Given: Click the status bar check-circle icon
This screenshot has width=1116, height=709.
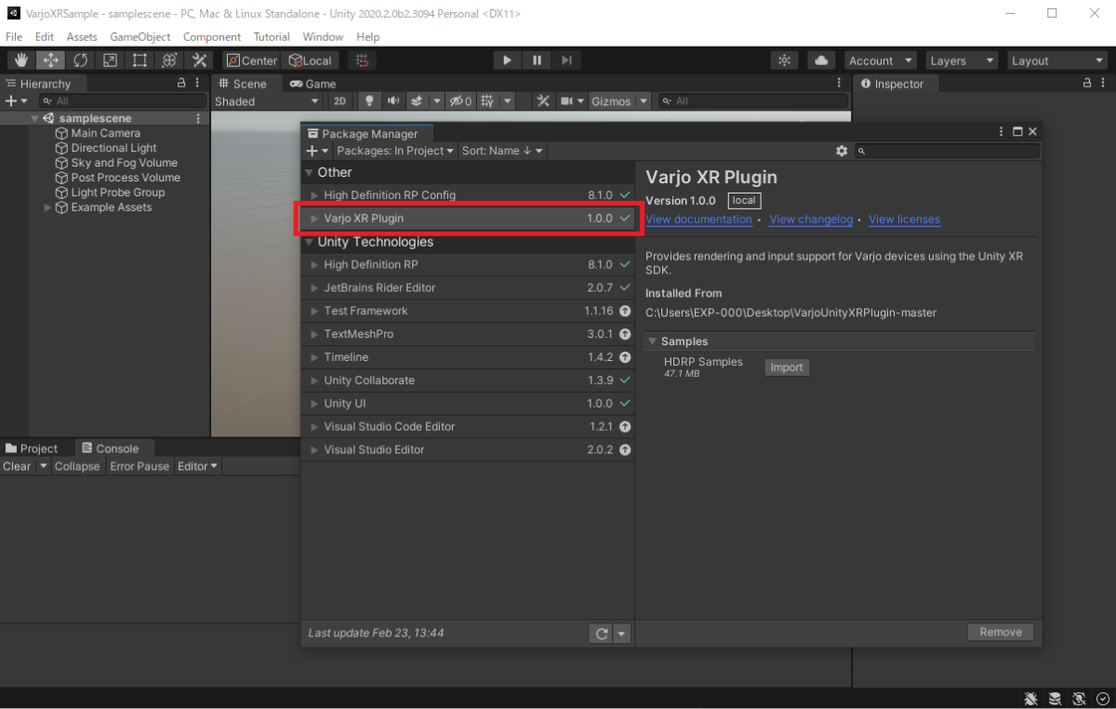Looking at the screenshot, I should pyautogui.click(x=1103, y=699).
